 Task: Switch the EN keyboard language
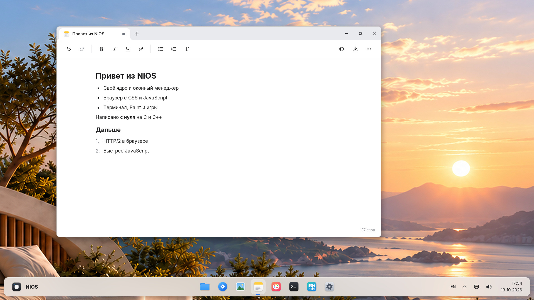coord(453,287)
